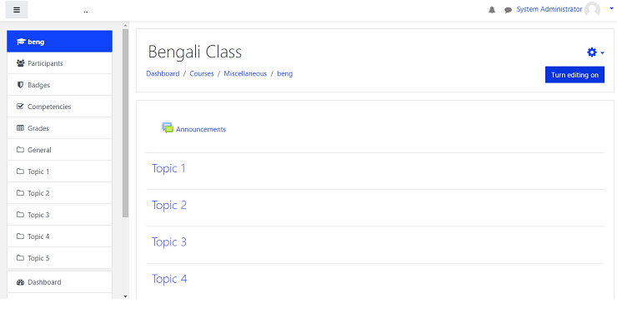Go to Miscellaneous in the breadcrumb
This screenshot has width=617, height=333.
[245, 73]
